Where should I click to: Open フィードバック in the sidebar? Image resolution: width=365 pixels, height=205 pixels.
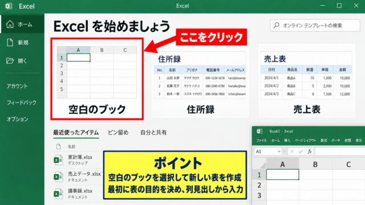(22, 102)
